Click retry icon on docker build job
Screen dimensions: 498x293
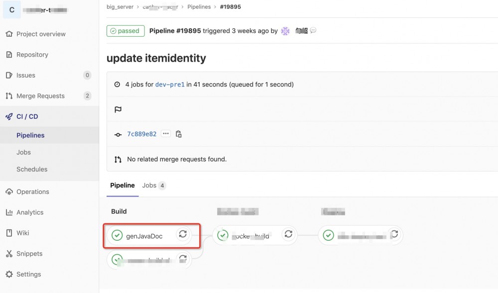point(288,234)
